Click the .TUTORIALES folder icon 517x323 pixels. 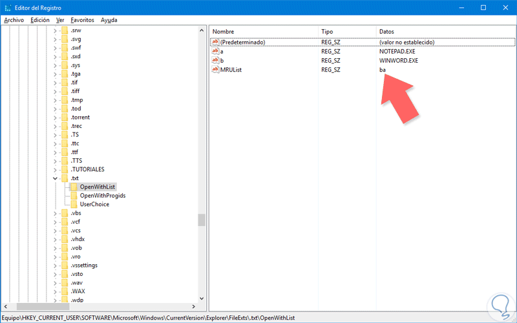[64, 169]
